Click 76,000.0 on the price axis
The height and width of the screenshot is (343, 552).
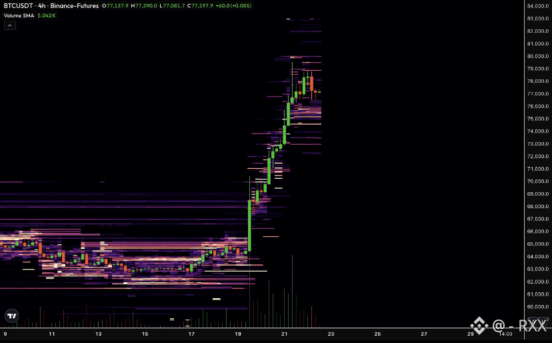537,106
